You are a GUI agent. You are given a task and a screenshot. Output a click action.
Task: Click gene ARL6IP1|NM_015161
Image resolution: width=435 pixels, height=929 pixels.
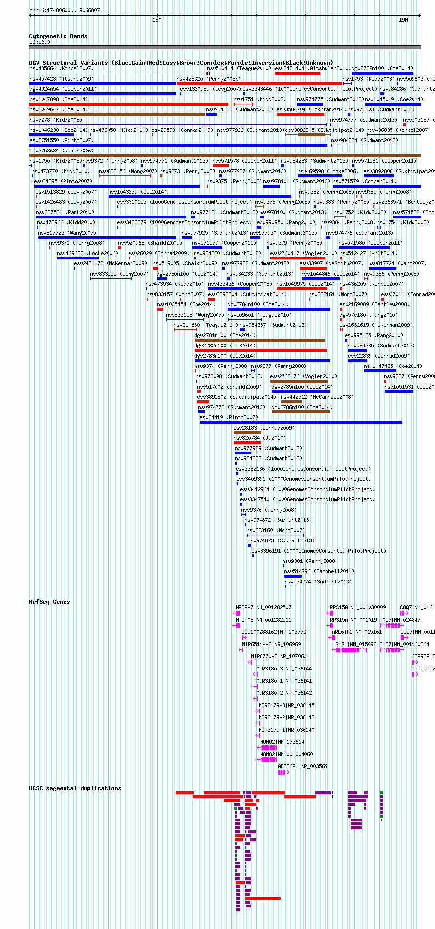(x=332, y=638)
